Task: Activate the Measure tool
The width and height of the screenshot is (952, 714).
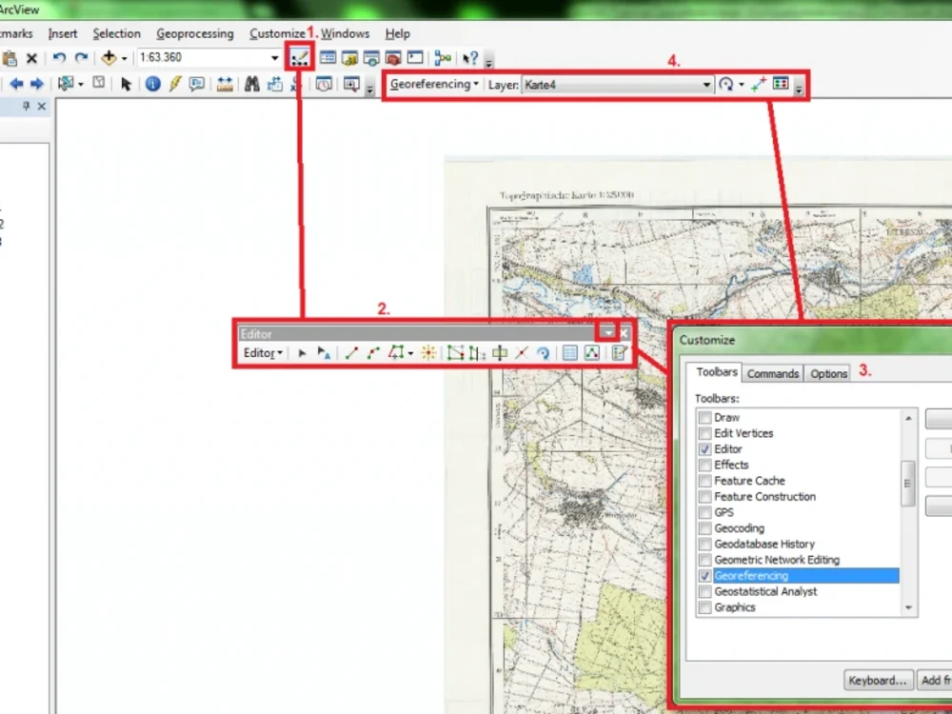Action: pyautogui.click(x=225, y=83)
